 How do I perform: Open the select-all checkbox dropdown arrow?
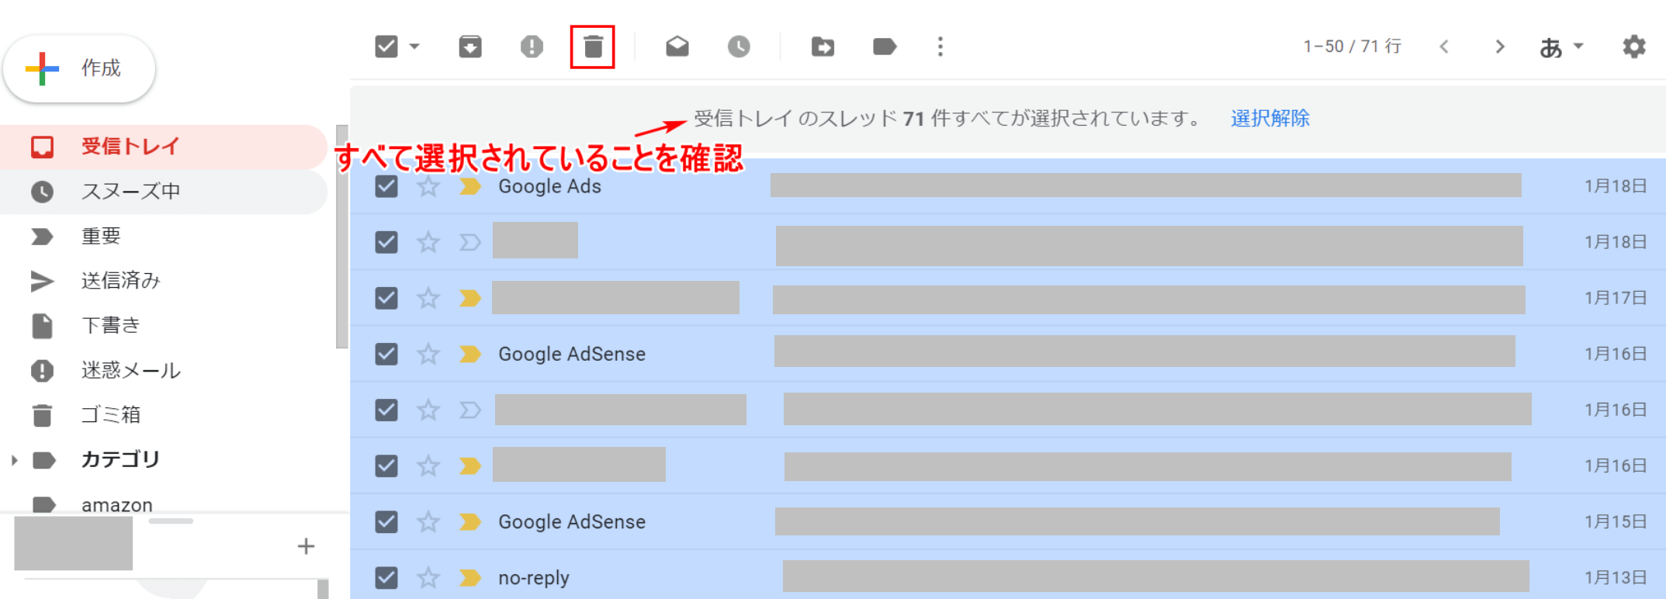(x=414, y=47)
